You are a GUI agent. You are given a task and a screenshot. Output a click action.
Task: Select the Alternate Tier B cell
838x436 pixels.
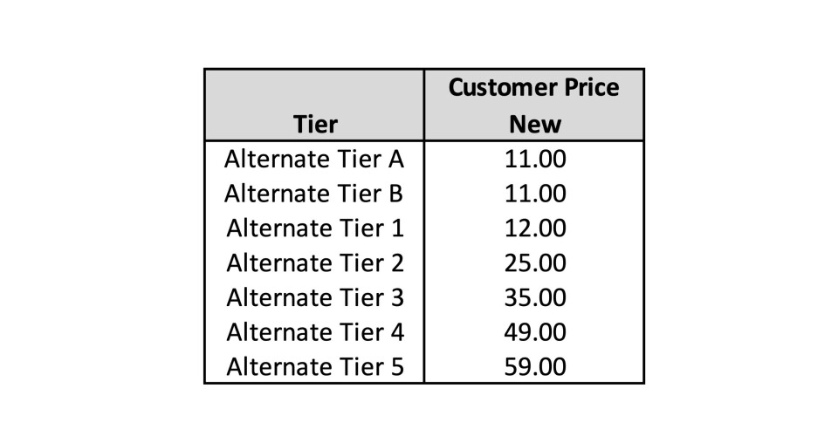313,194
